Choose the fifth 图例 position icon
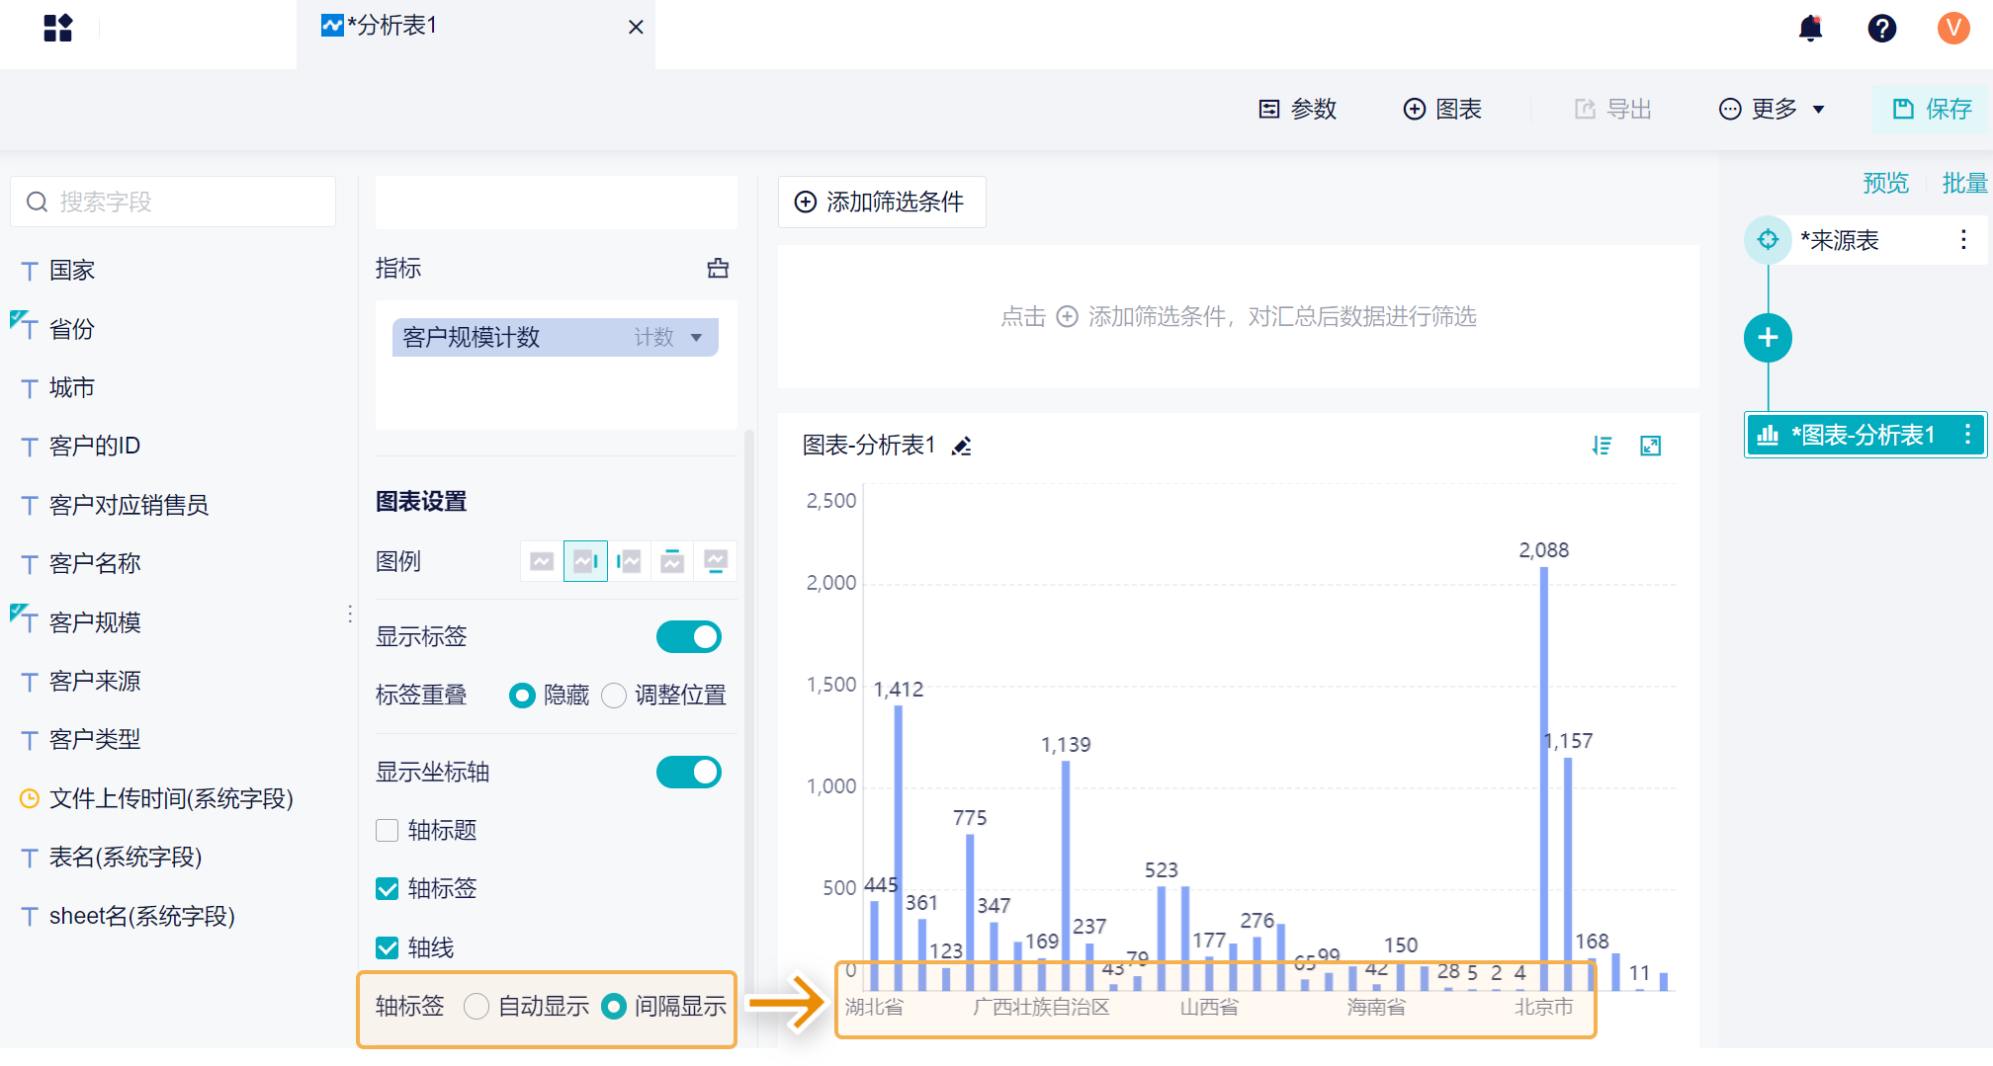Viewport: 1993px width, 1066px height. pos(716,561)
